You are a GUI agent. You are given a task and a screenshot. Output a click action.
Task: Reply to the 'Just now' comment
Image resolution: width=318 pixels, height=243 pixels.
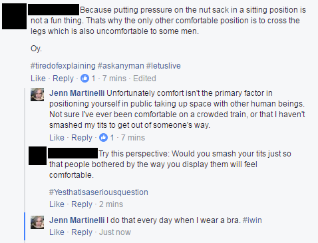point(82,232)
